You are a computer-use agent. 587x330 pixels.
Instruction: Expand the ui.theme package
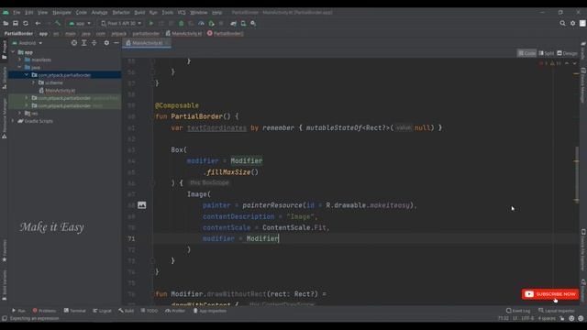tap(34, 82)
